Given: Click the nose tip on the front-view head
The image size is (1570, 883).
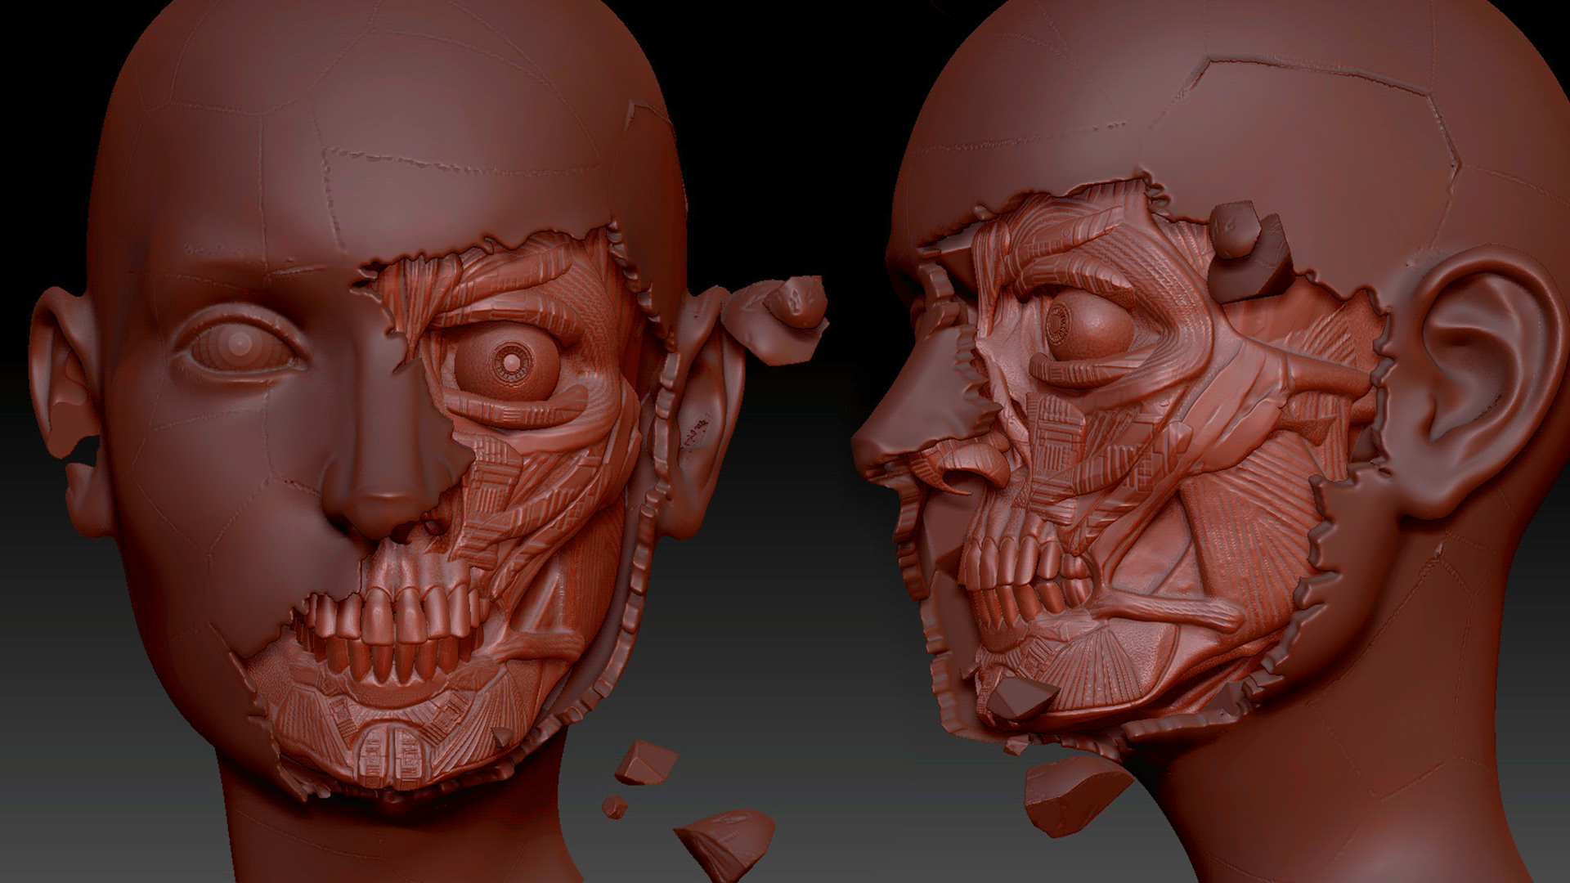Looking at the screenshot, I should point(383,504).
